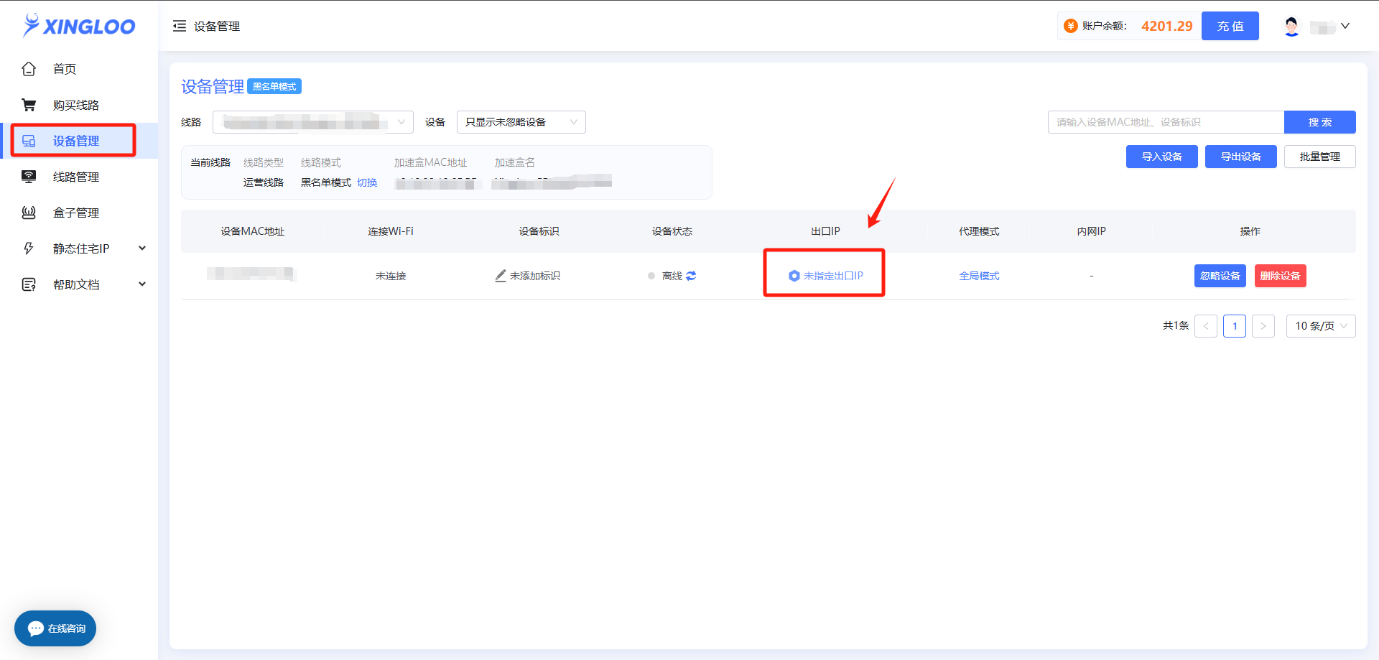1379x660 pixels.
Task: Click the lightning icon beside 静态住宅IP
Action: click(29, 248)
